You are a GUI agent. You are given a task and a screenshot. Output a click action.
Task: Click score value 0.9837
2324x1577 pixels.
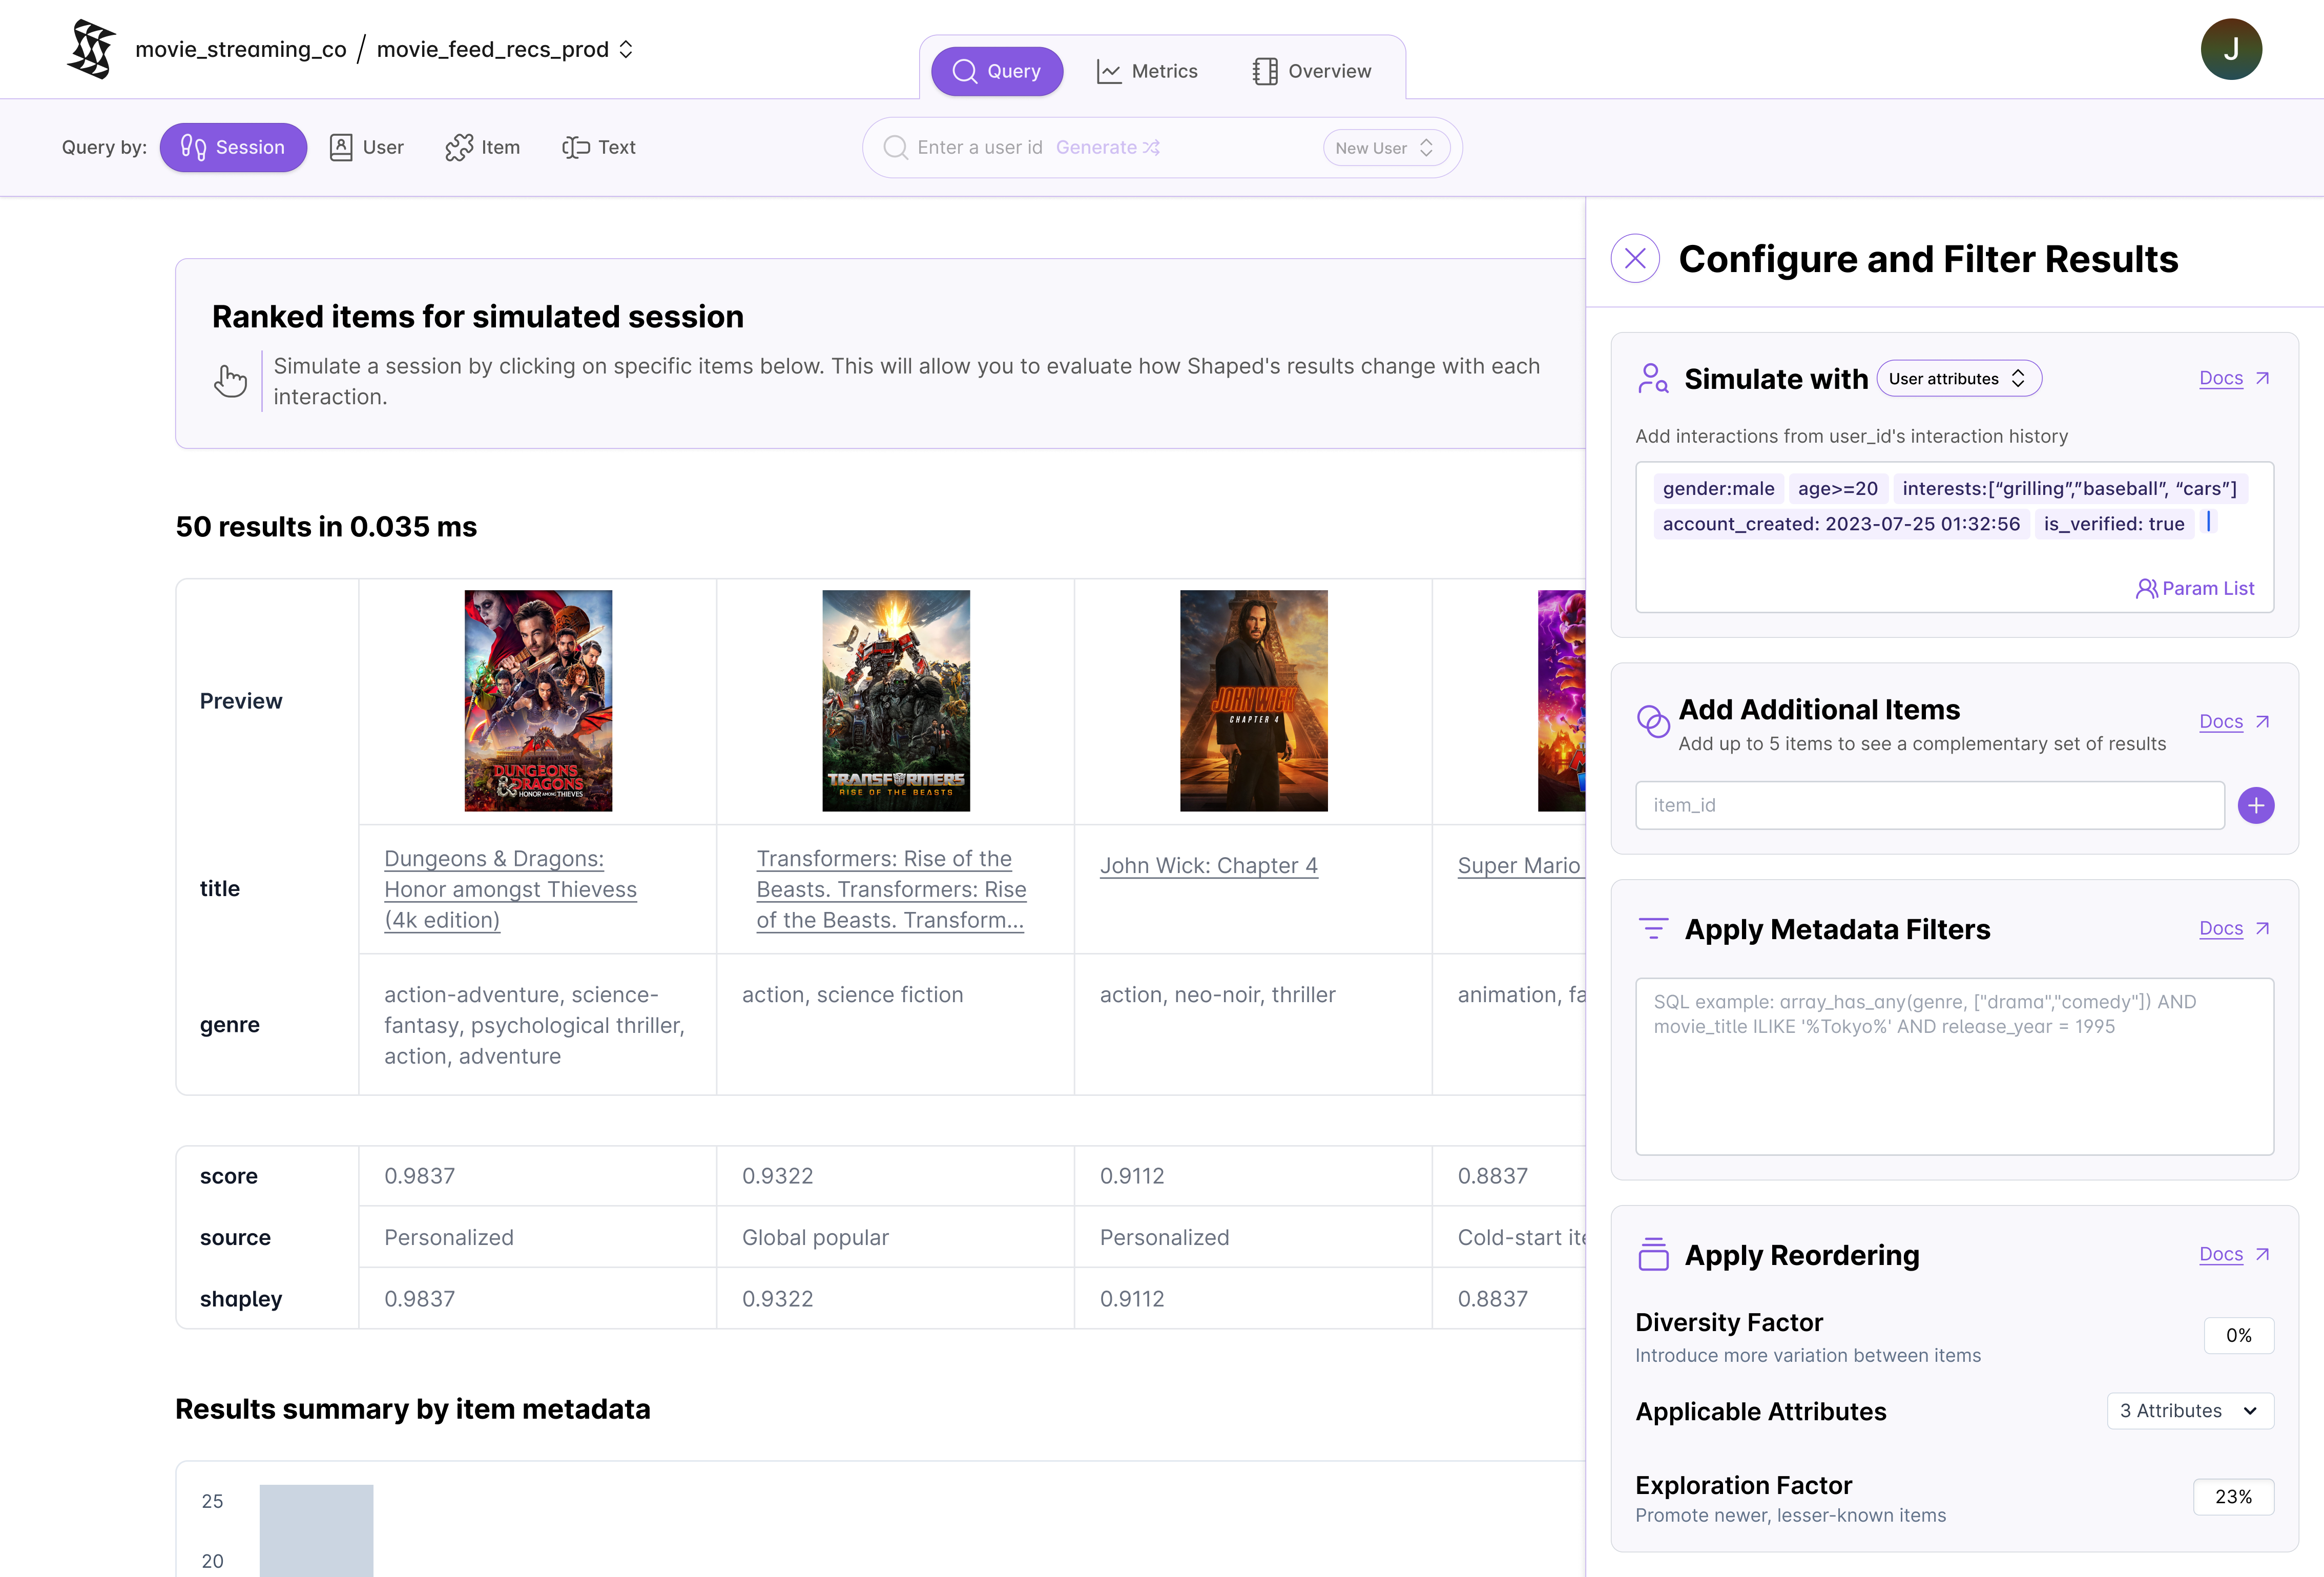click(x=419, y=1175)
